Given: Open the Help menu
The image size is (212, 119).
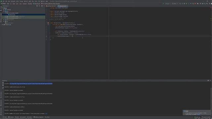Looking at the screenshot, I should click(x=47, y=1).
